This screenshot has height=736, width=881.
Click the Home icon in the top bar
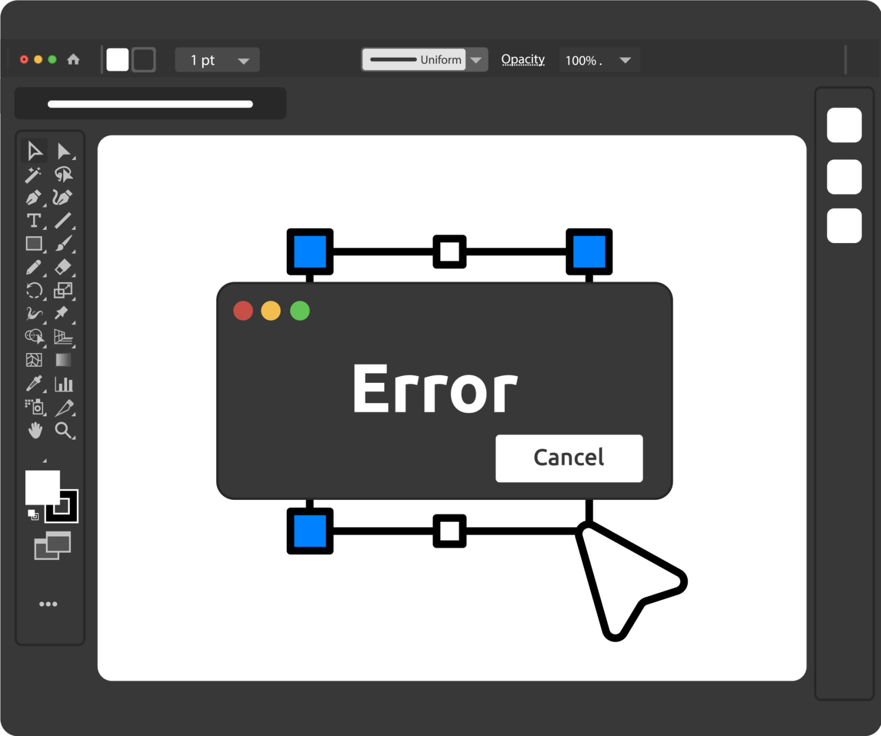(73, 59)
